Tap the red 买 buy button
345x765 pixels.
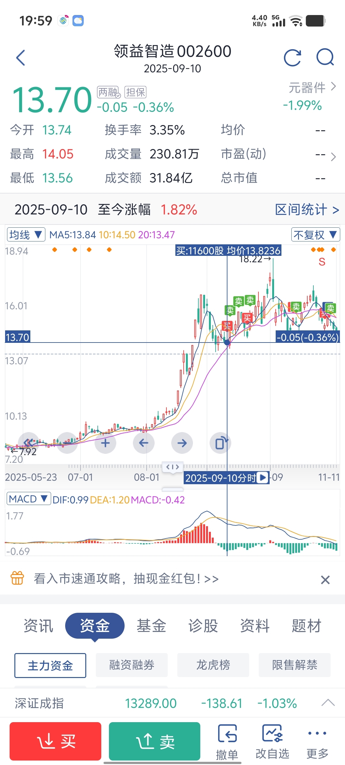pyautogui.click(x=55, y=741)
